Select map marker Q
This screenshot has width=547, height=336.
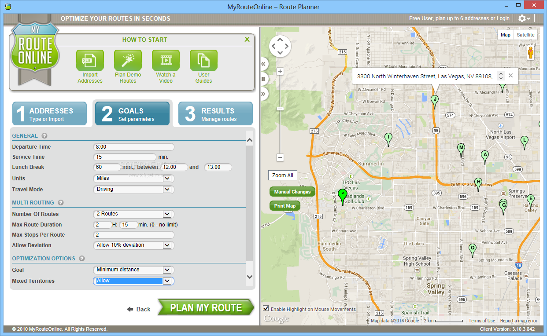pos(473,249)
